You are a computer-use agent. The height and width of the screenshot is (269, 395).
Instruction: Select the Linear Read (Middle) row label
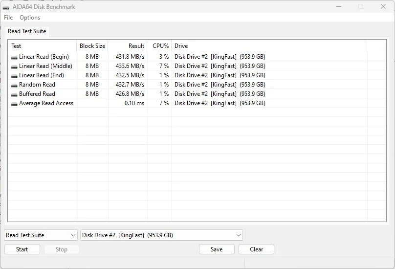point(45,66)
